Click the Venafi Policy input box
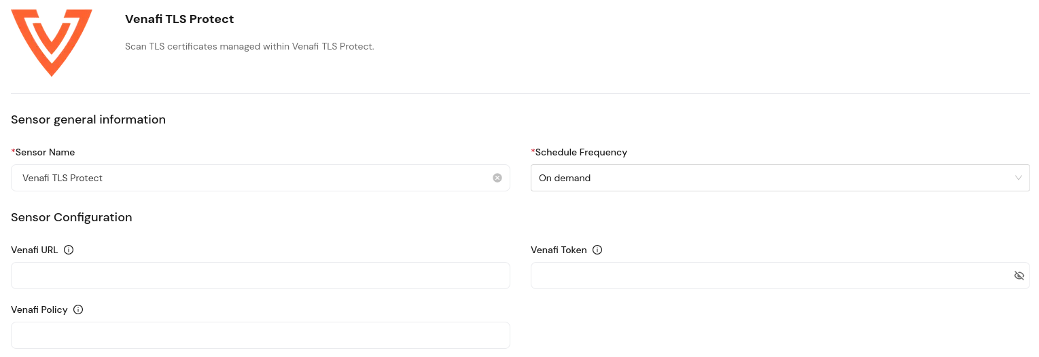Image resolution: width=1039 pixels, height=357 pixels. point(260,335)
